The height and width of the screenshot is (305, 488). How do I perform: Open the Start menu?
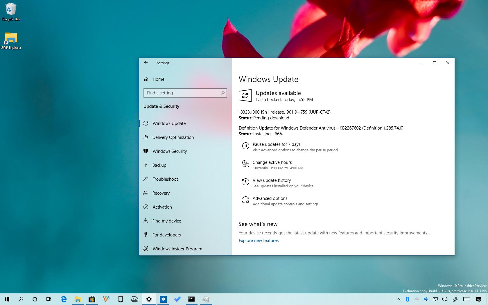7,299
